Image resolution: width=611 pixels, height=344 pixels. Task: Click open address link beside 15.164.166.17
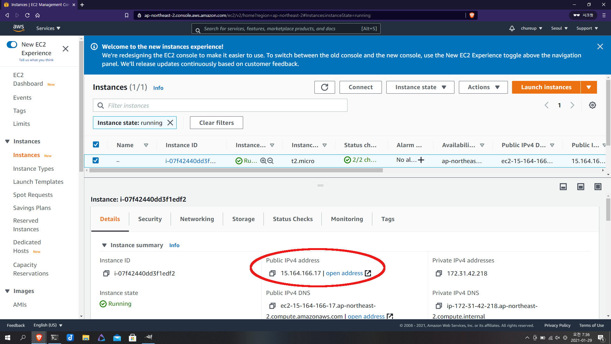(344, 273)
